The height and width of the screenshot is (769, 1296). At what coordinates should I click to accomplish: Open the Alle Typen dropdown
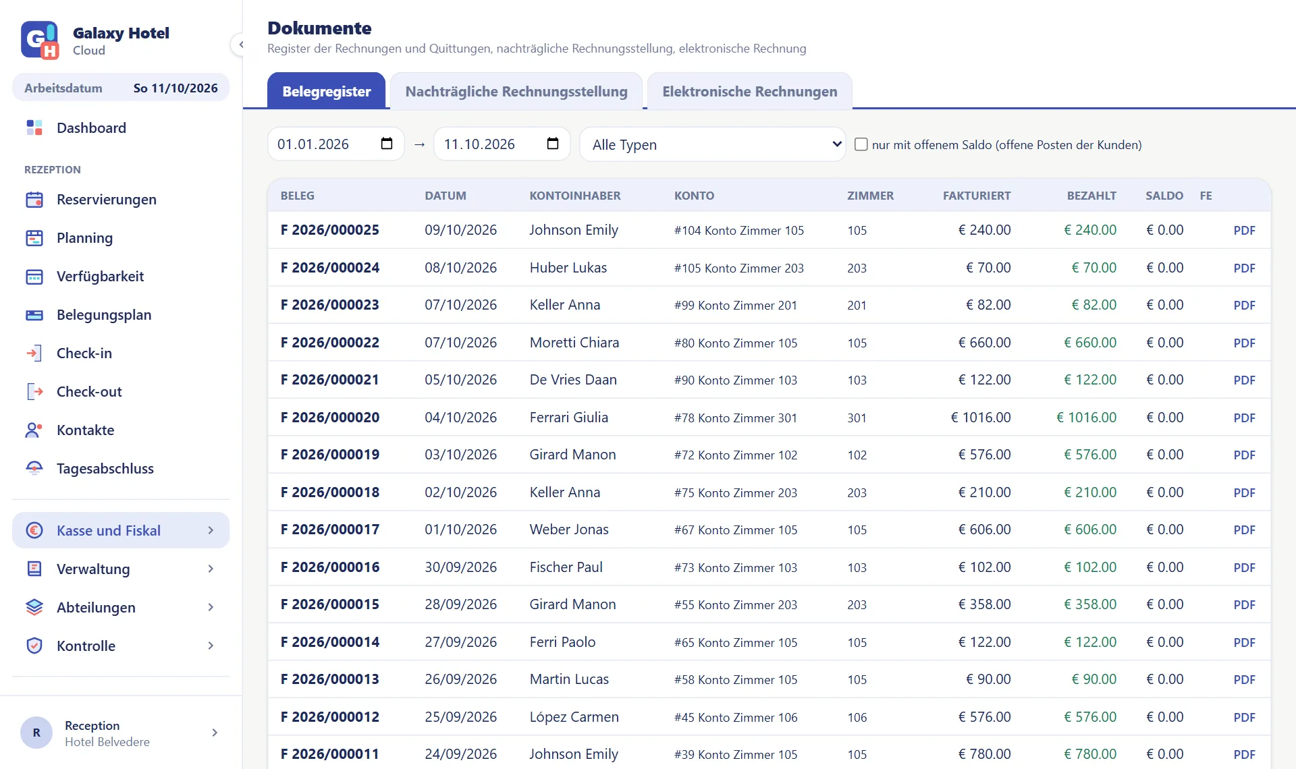click(713, 144)
